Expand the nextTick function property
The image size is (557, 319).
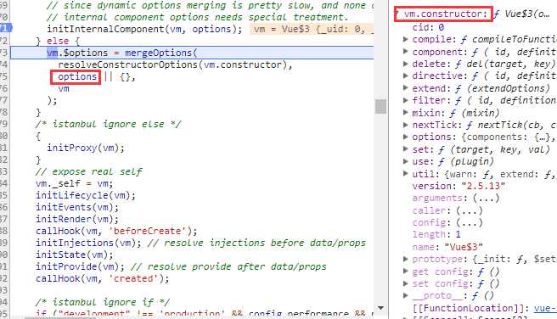coord(405,125)
